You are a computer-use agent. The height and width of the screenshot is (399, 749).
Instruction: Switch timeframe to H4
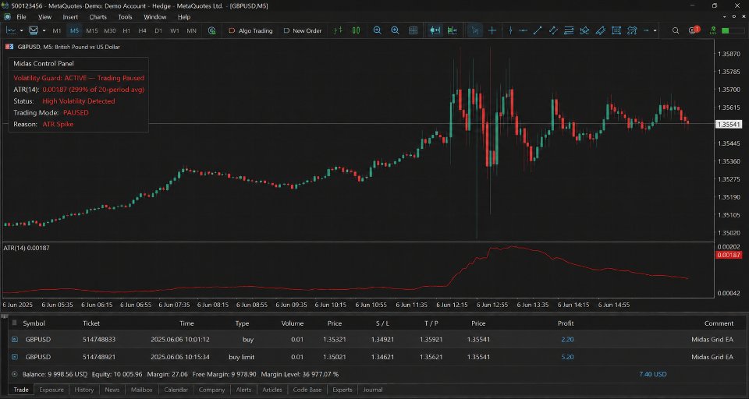(142, 30)
